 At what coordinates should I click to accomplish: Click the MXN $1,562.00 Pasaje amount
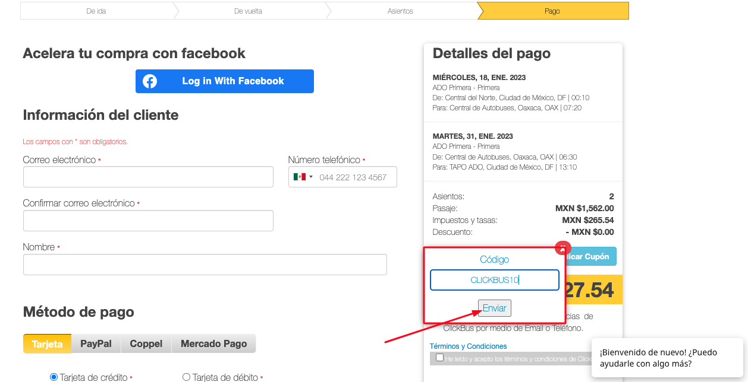tap(584, 208)
